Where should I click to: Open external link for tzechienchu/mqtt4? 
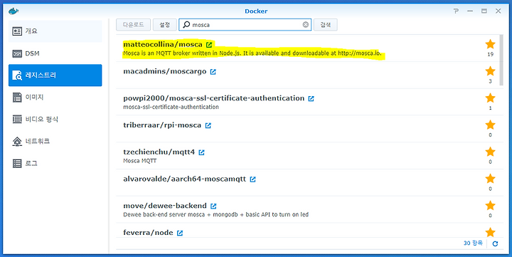201,152
